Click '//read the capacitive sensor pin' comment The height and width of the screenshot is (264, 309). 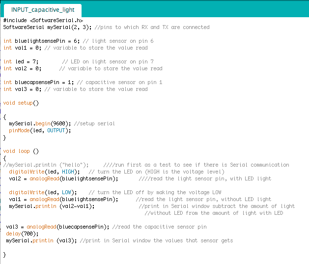160,227
